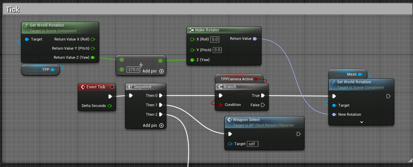The height and width of the screenshot is (167, 413).
Task: Click the Y (Pitch) 0.0 value field
Action: click(x=217, y=50)
